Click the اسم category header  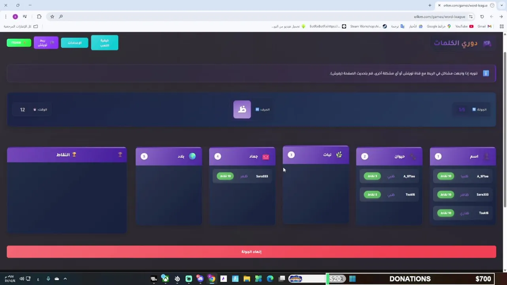click(463, 156)
